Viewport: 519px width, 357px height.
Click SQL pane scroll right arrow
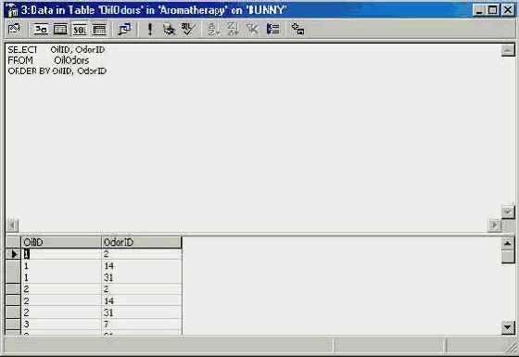click(495, 225)
